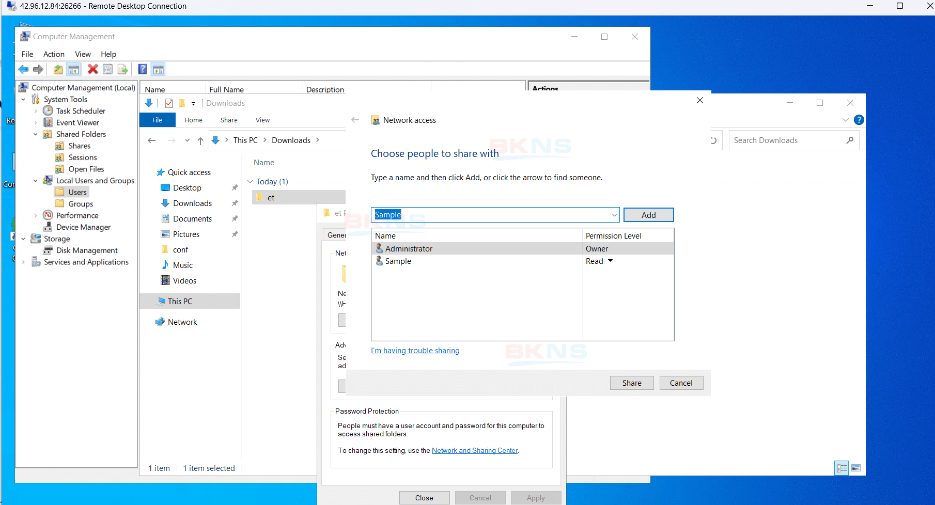The height and width of the screenshot is (505, 935).
Task: Switch to large thumbnails view icon
Action: [x=856, y=468]
